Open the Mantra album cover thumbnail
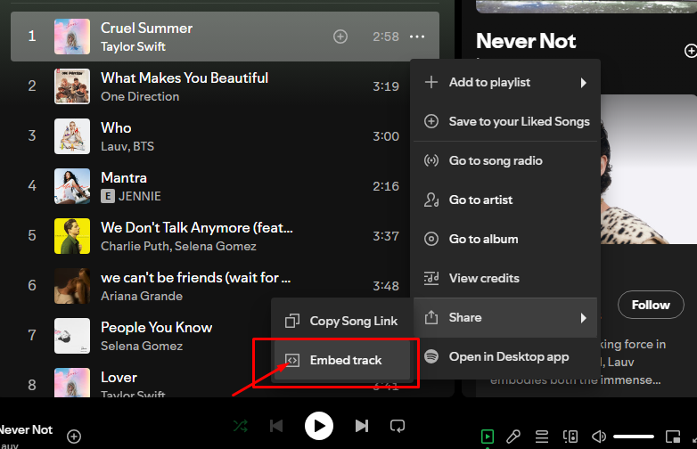Screen dimensions: 697x449 point(72,186)
